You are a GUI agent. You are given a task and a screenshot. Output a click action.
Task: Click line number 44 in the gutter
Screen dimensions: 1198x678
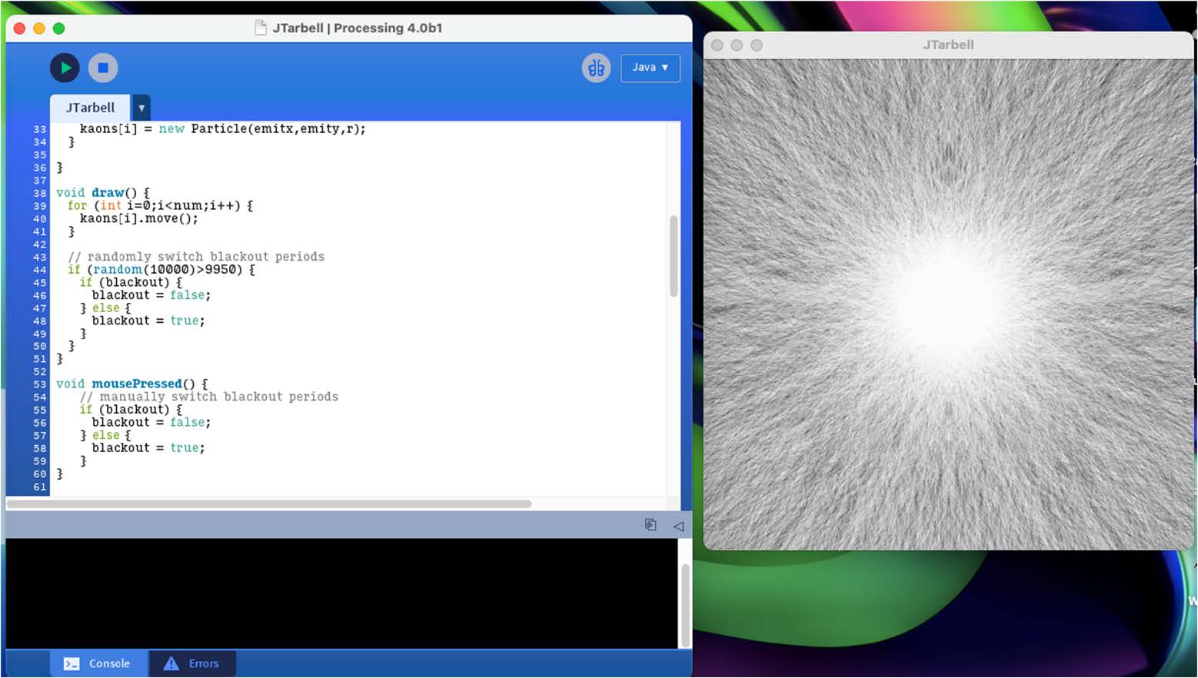pyautogui.click(x=40, y=270)
